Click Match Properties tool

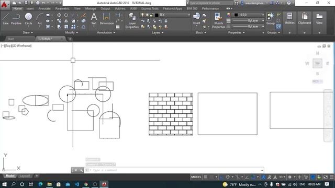(218, 20)
